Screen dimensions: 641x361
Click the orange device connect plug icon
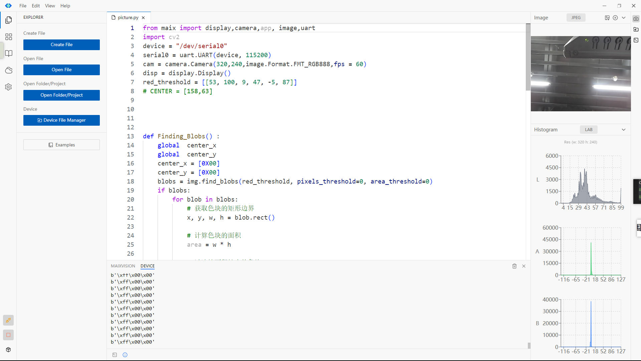8,320
